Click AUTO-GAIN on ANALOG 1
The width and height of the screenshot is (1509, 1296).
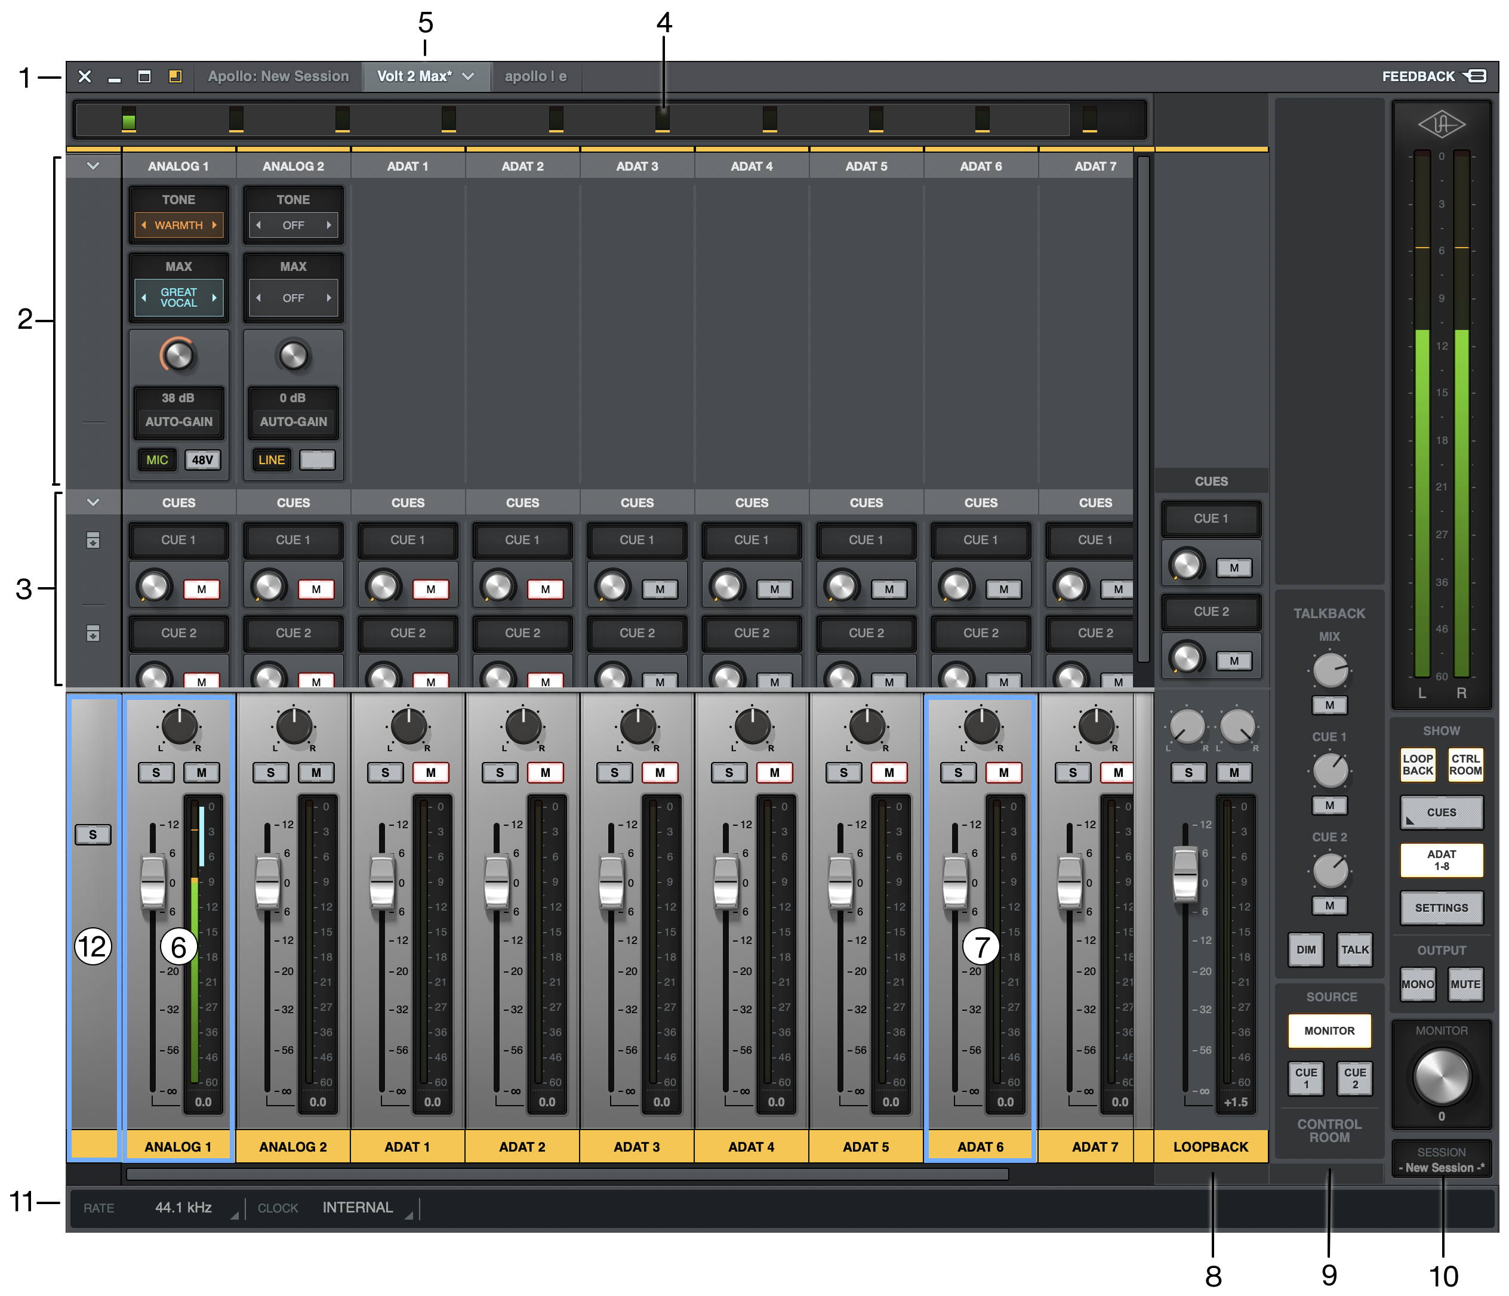tap(179, 422)
